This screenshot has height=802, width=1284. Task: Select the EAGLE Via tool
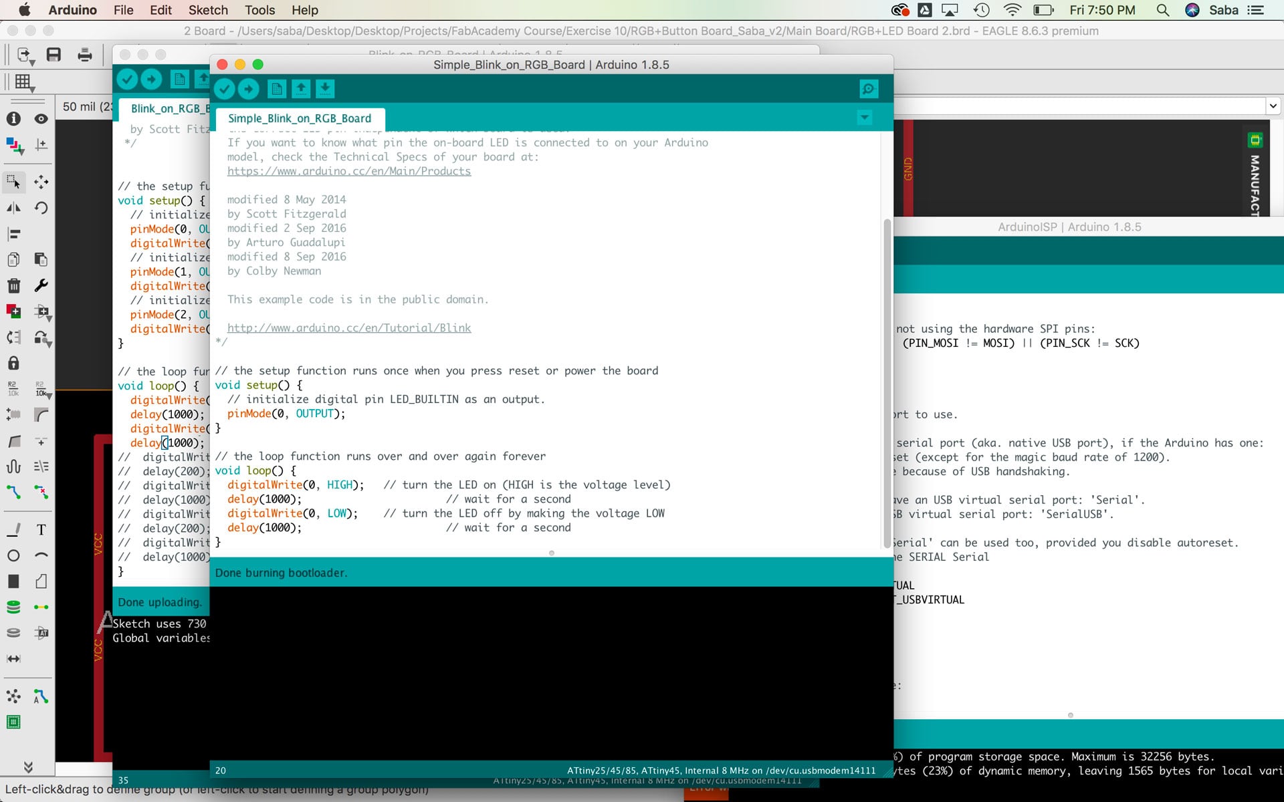[13, 607]
